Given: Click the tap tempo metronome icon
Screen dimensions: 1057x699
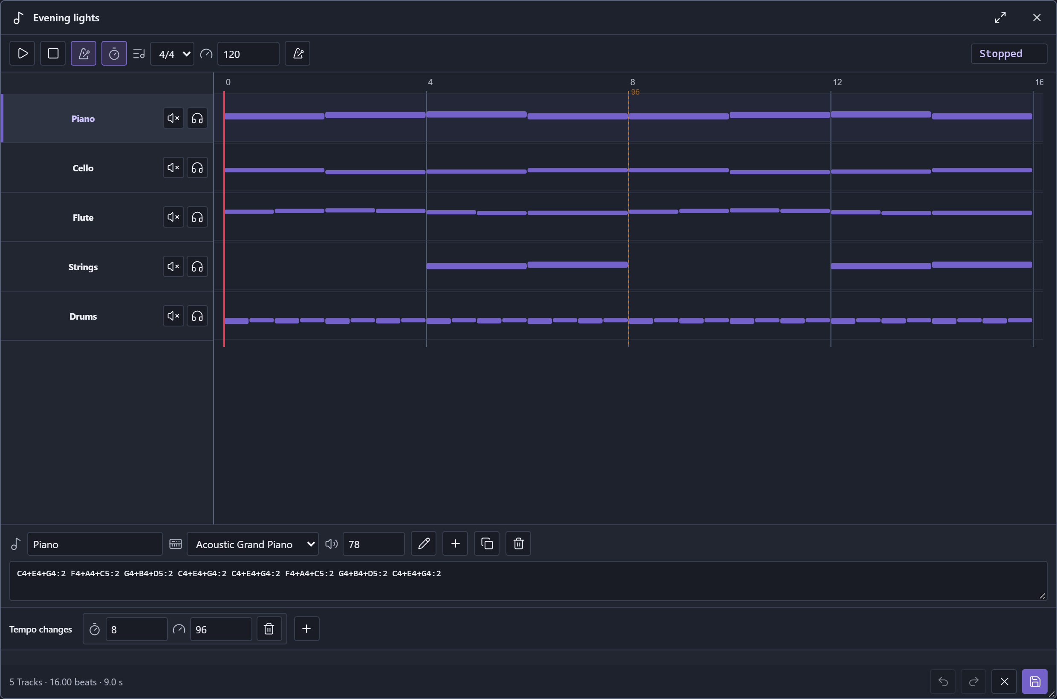Looking at the screenshot, I should point(297,54).
